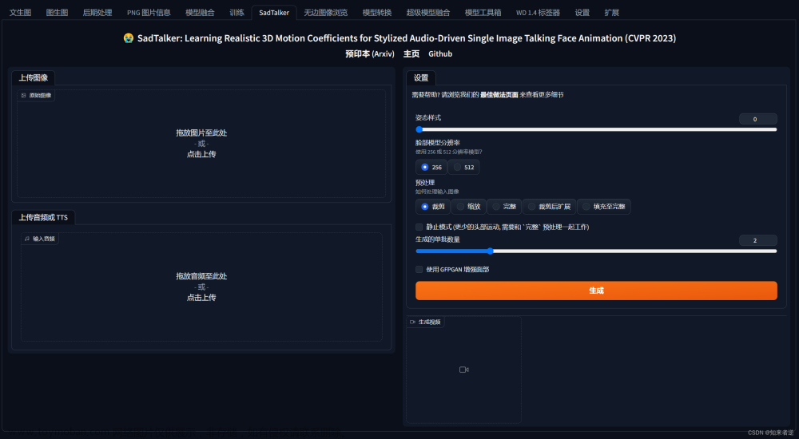Click the 输入音频 music note icon label

(40, 239)
